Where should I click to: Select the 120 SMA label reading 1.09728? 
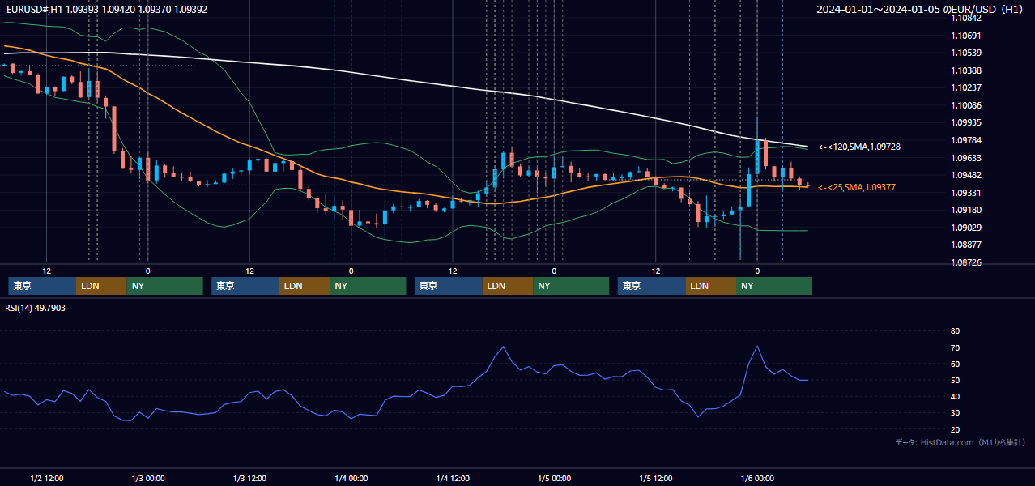click(859, 147)
